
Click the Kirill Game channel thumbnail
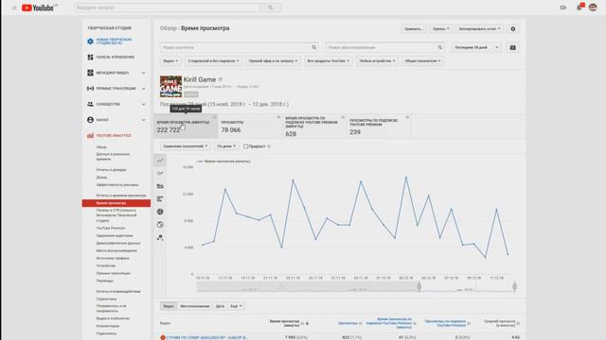(x=170, y=86)
